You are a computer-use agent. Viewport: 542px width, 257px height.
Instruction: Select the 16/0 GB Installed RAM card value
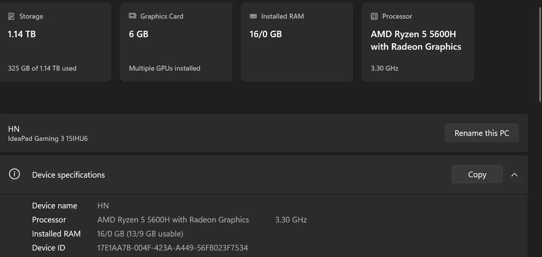coord(265,34)
